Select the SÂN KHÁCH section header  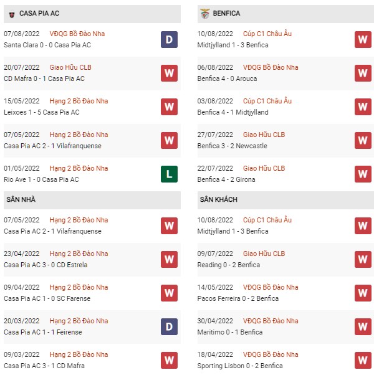(x=285, y=200)
